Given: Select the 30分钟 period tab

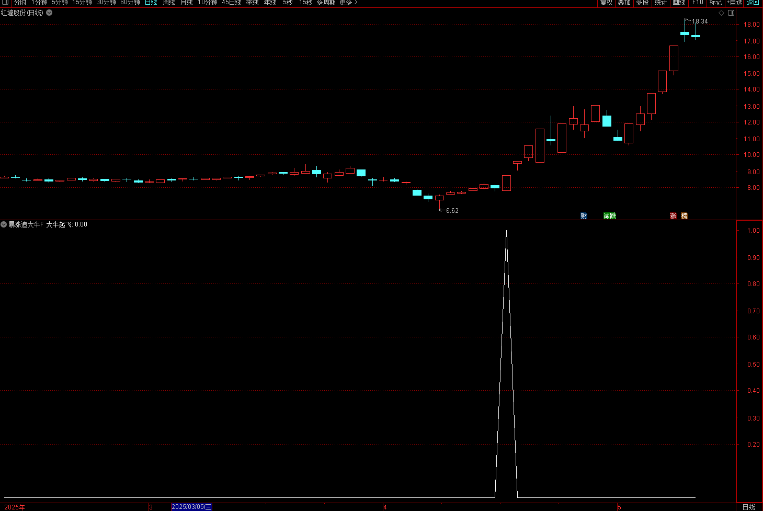Looking at the screenshot, I should (106, 3).
